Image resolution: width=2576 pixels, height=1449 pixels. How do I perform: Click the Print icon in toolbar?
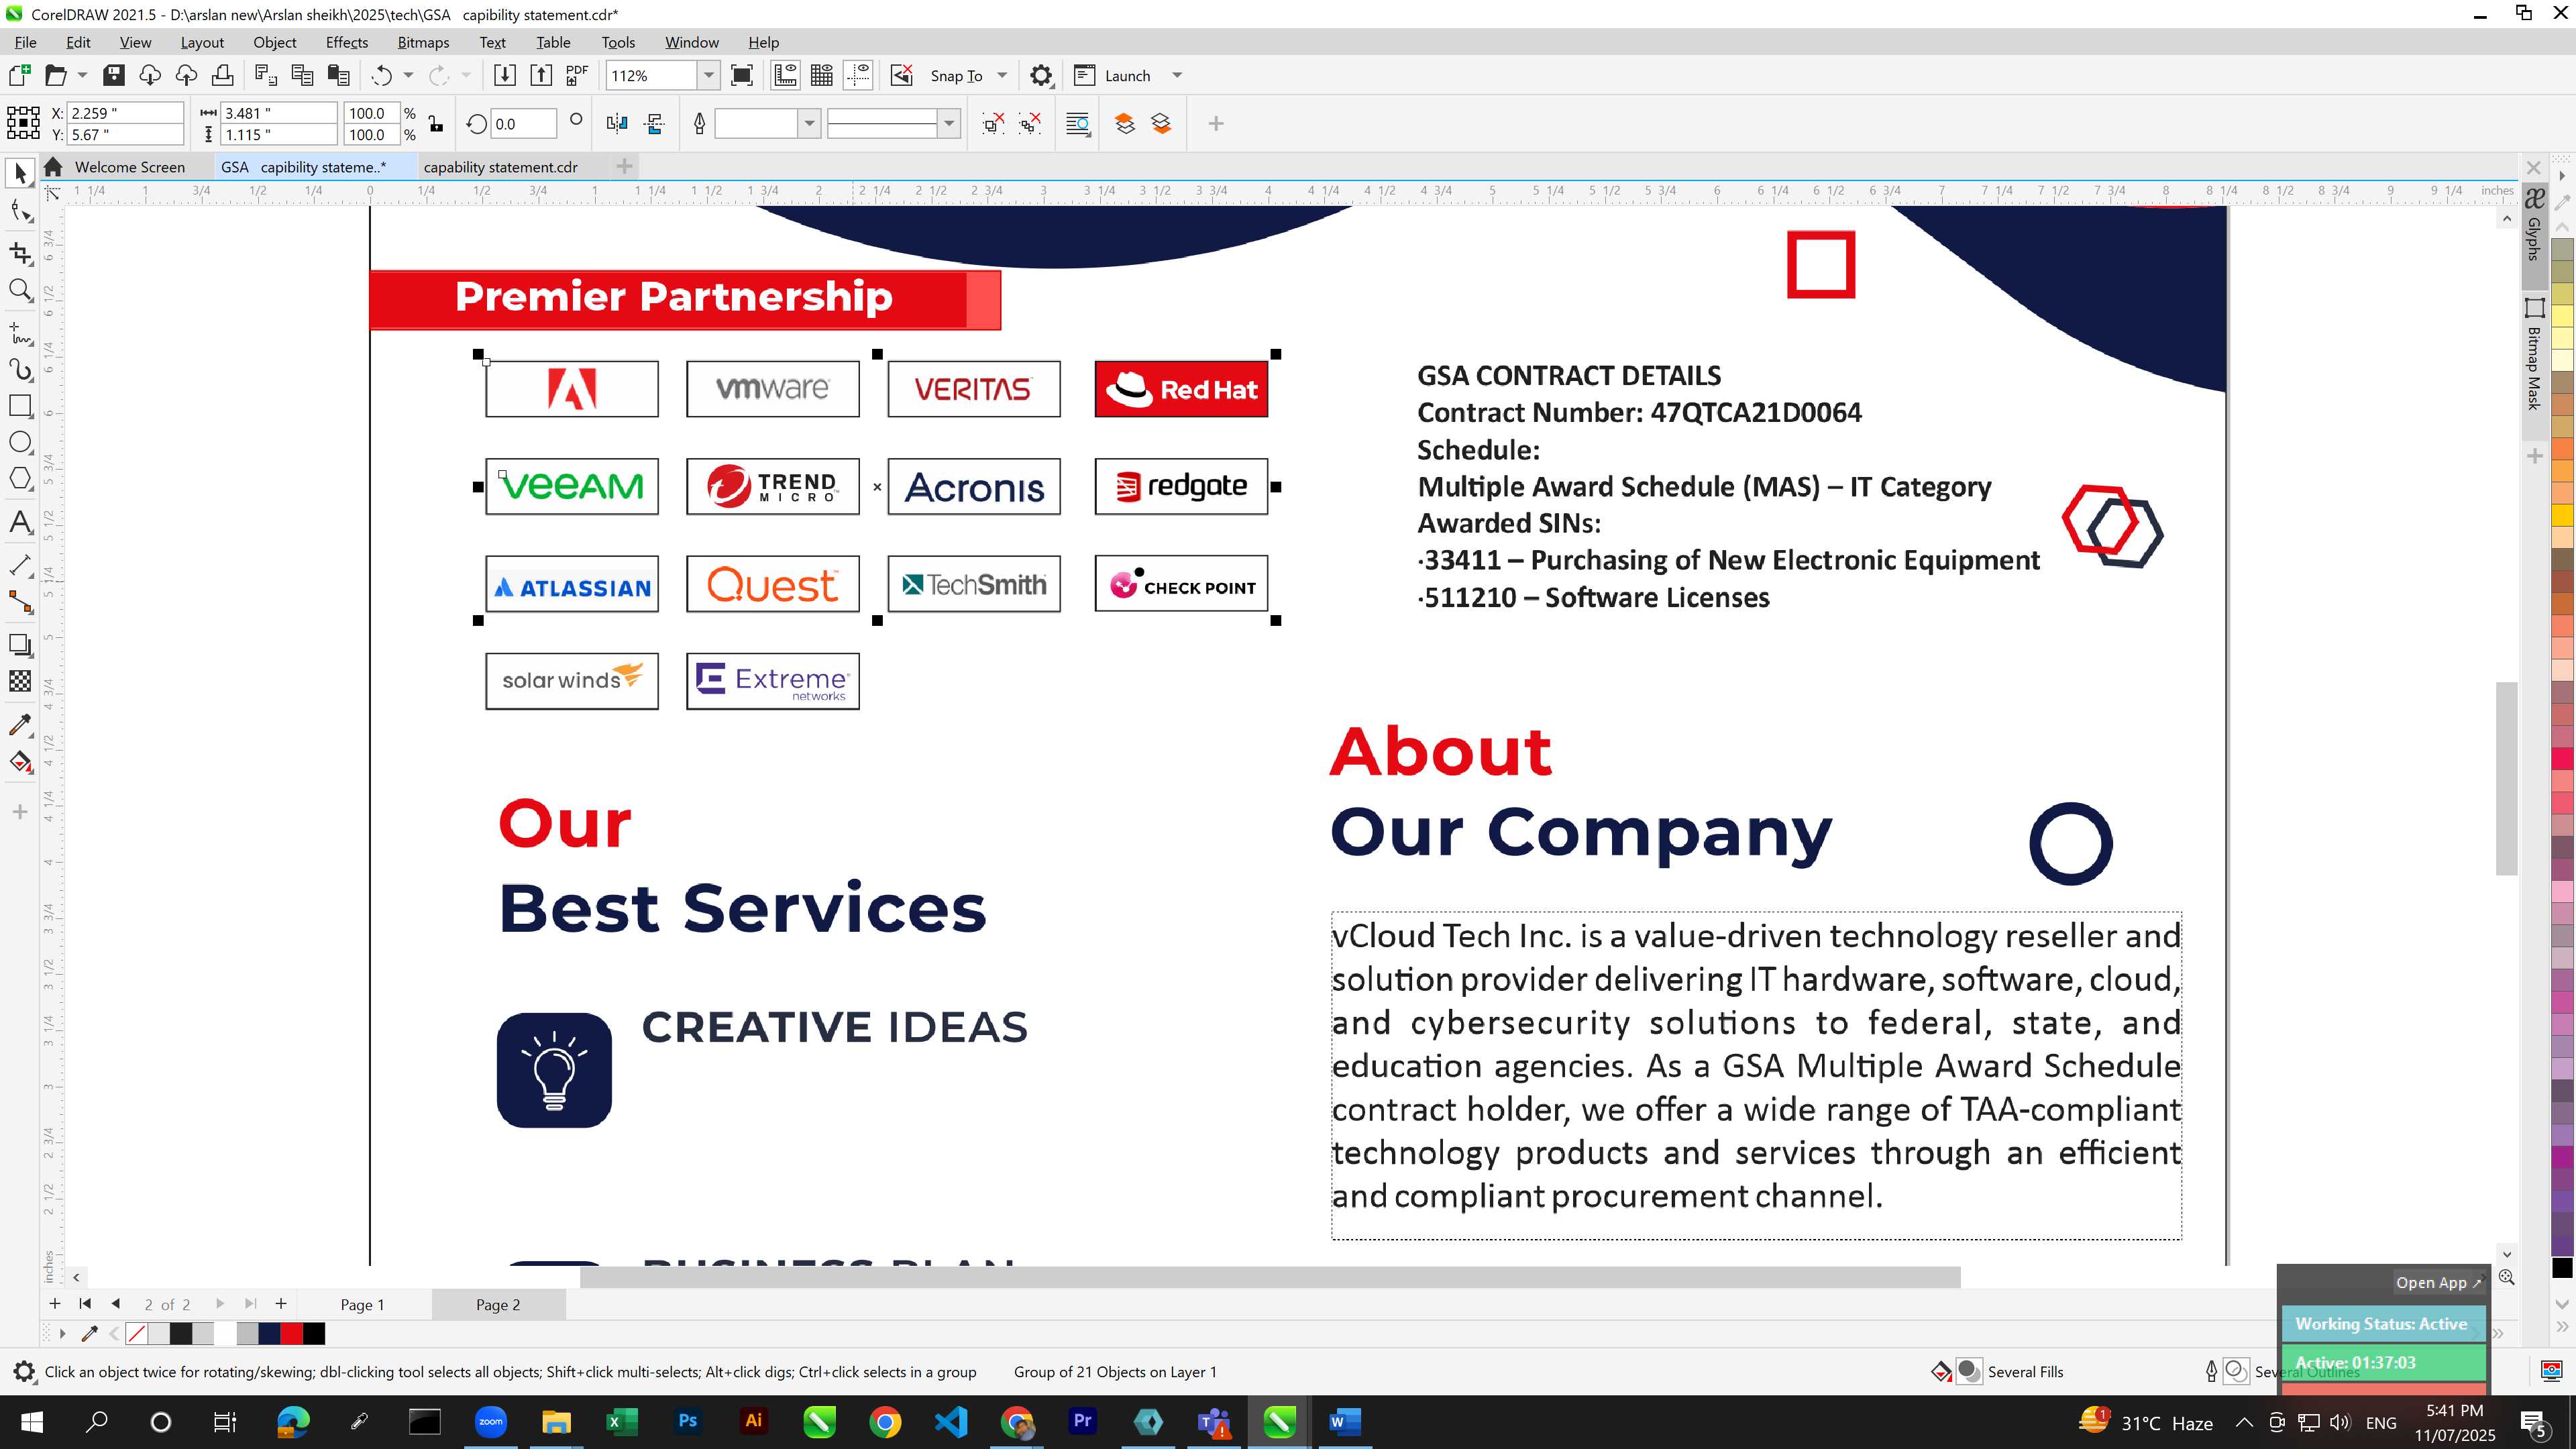[x=222, y=75]
